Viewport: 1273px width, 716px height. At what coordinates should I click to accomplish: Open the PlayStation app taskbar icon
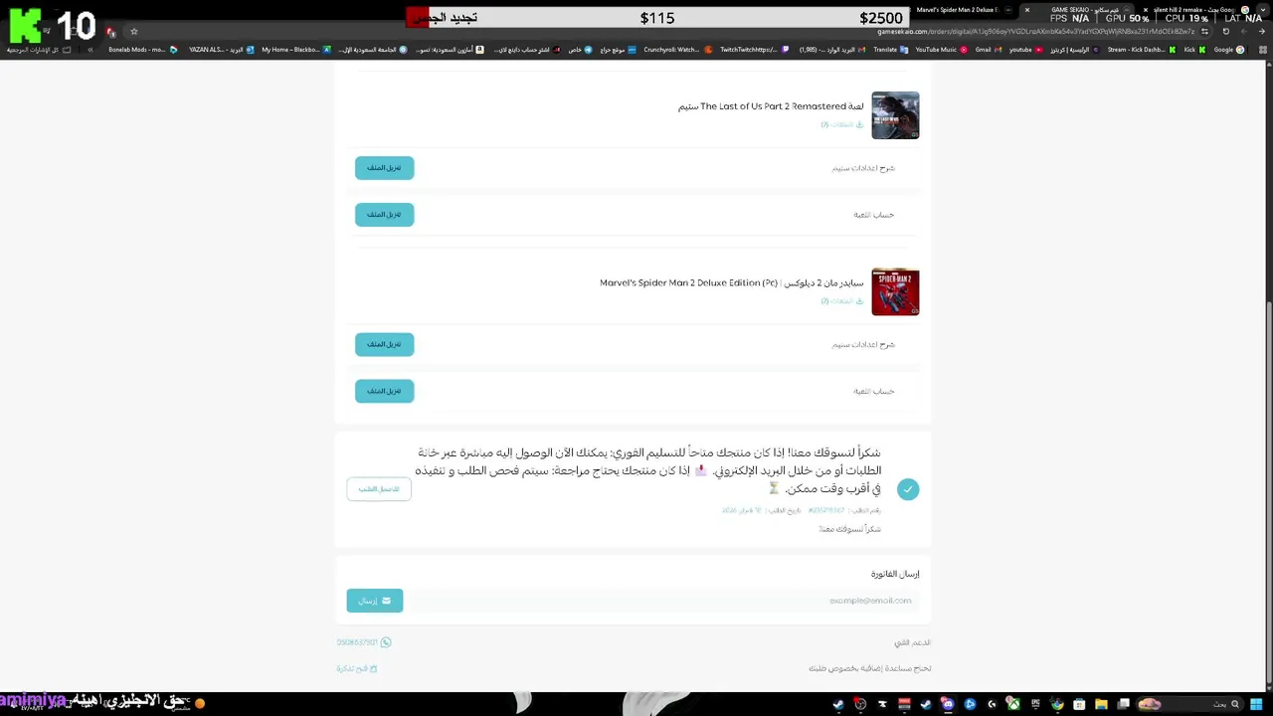pyautogui.click(x=970, y=704)
